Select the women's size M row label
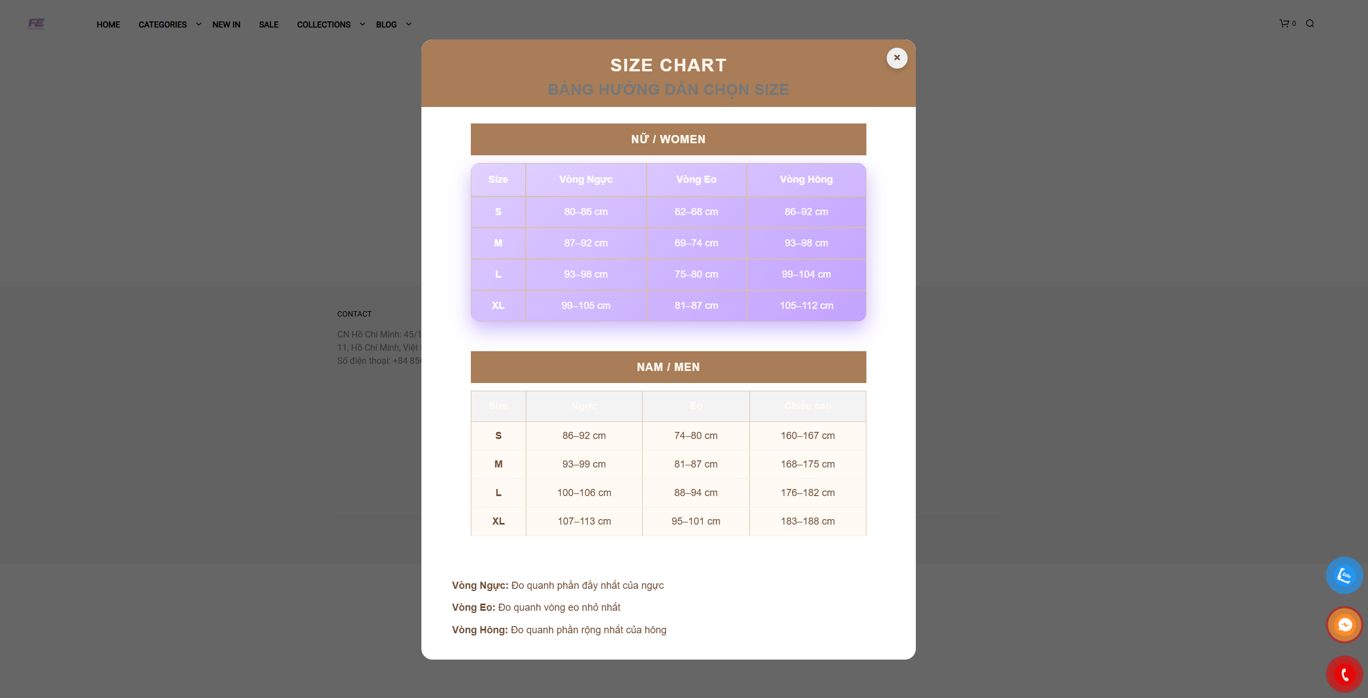 tap(498, 243)
